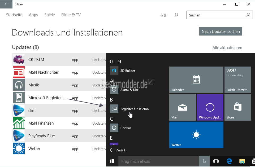Launch Begleiter für Telefon from the app list
This screenshot has height=167, width=255.
(x=129, y=109)
